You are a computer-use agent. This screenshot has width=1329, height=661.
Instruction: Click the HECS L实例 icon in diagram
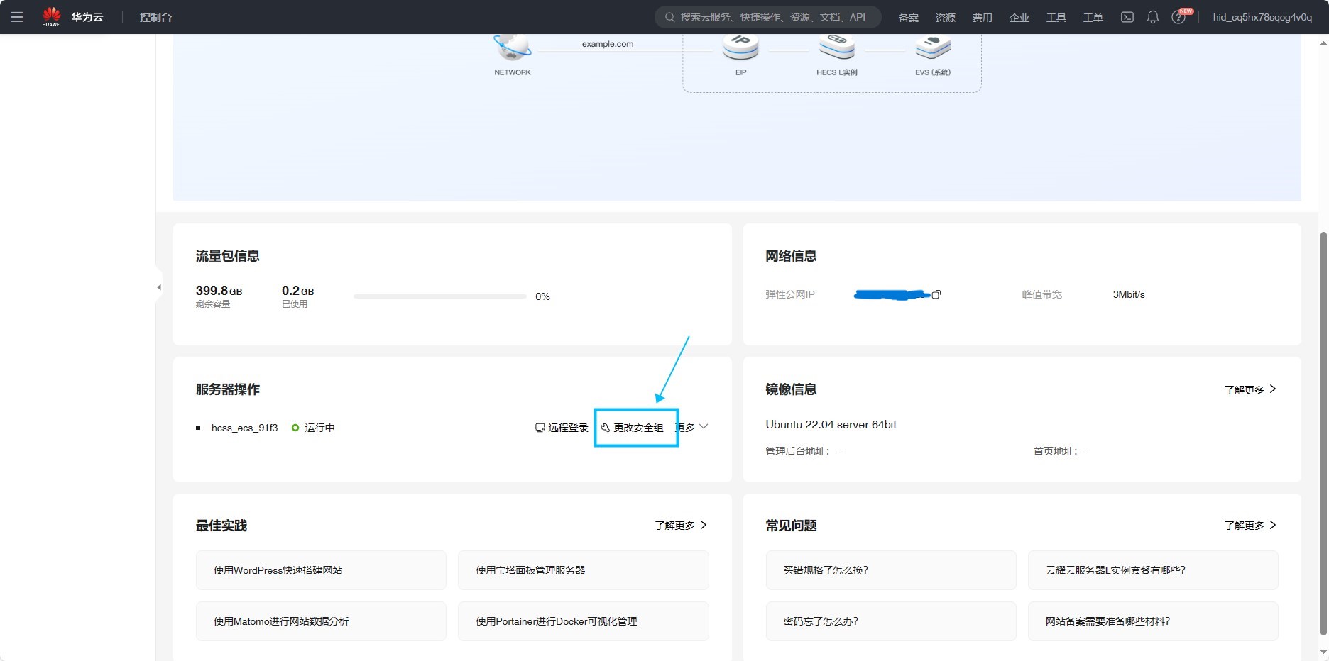(x=837, y=48)
